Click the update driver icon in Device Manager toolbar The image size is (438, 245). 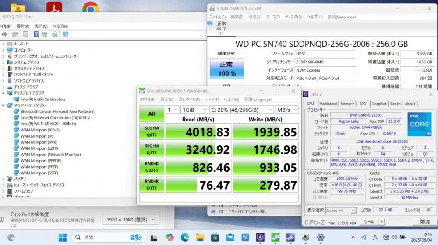click(x=55, y=34)
